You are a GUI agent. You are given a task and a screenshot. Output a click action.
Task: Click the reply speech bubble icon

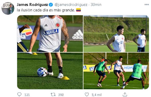tap(19, 94)
